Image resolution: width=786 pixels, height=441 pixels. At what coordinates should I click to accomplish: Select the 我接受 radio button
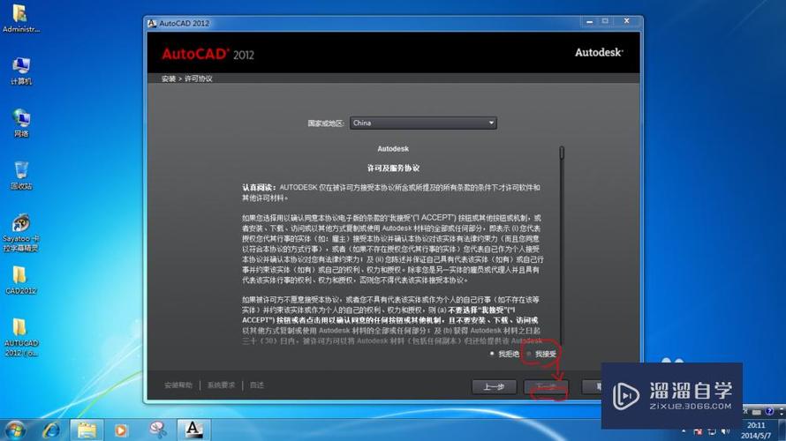(x=529, y=354)
